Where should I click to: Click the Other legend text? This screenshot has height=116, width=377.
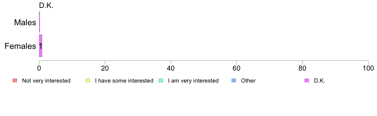[248, 81]
